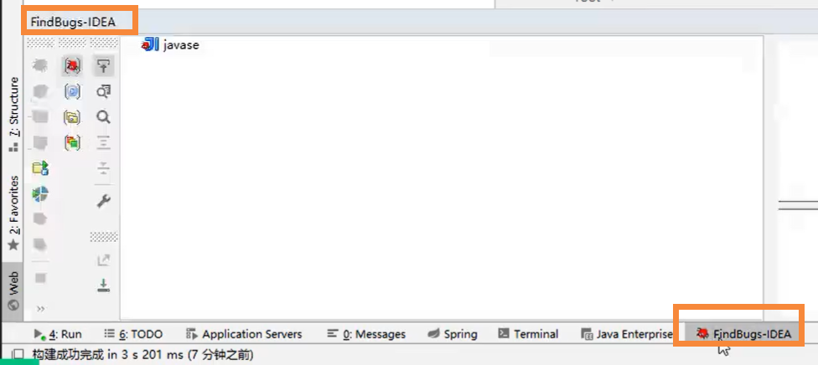Open the 6: TODO tool window
The height and width of the screenshot is (365, 818).
click(133, 334)
